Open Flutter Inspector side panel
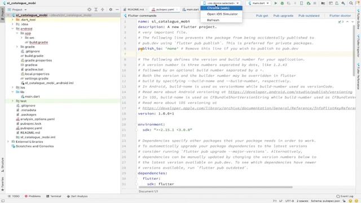 pyautogui.click(x=358, y=46)
